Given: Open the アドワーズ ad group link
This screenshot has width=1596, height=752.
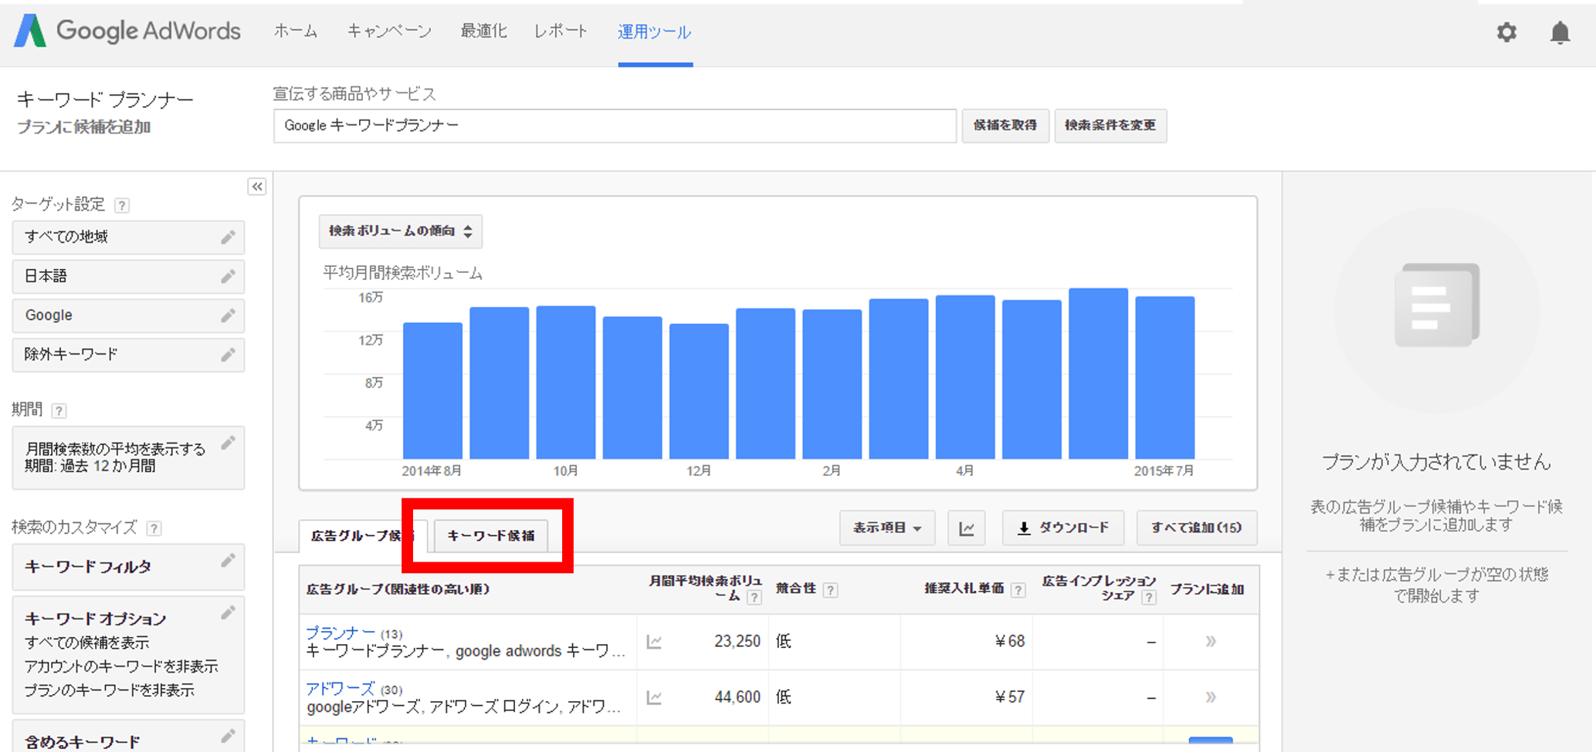Looking at the screenshot, I should [x=341, y=688].
